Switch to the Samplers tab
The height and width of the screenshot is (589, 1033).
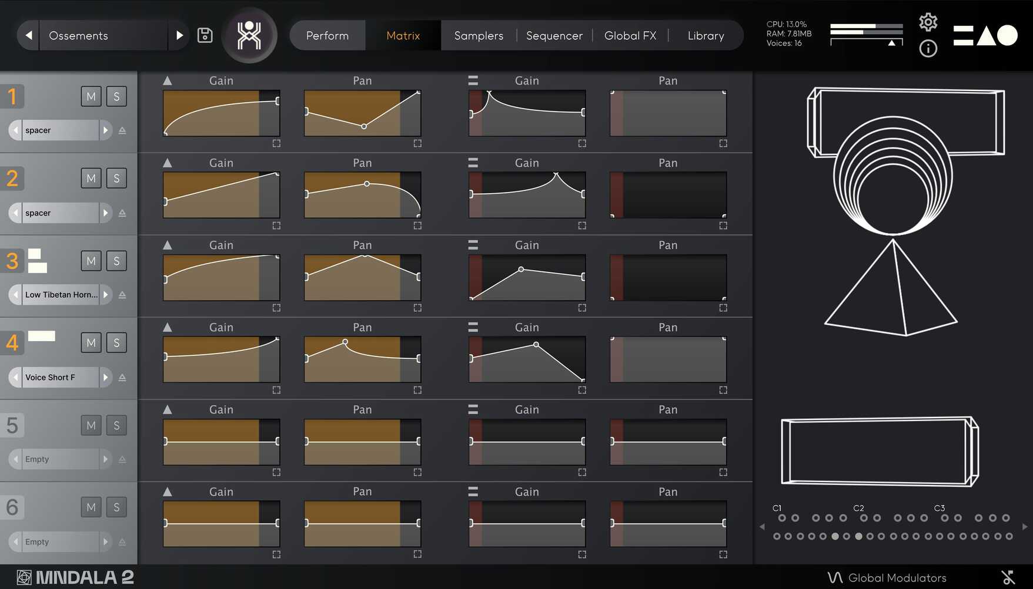tap(479, 36)
